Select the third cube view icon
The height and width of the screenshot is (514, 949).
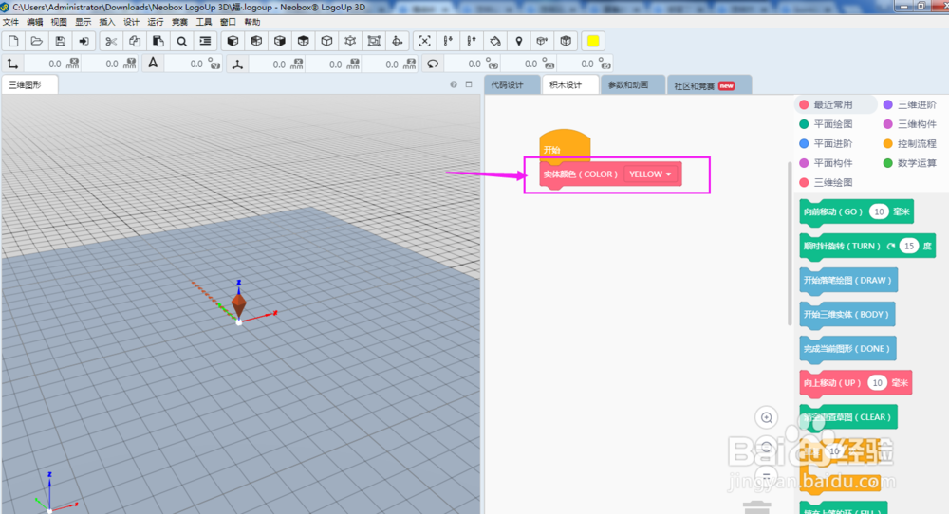pos(280,41)
